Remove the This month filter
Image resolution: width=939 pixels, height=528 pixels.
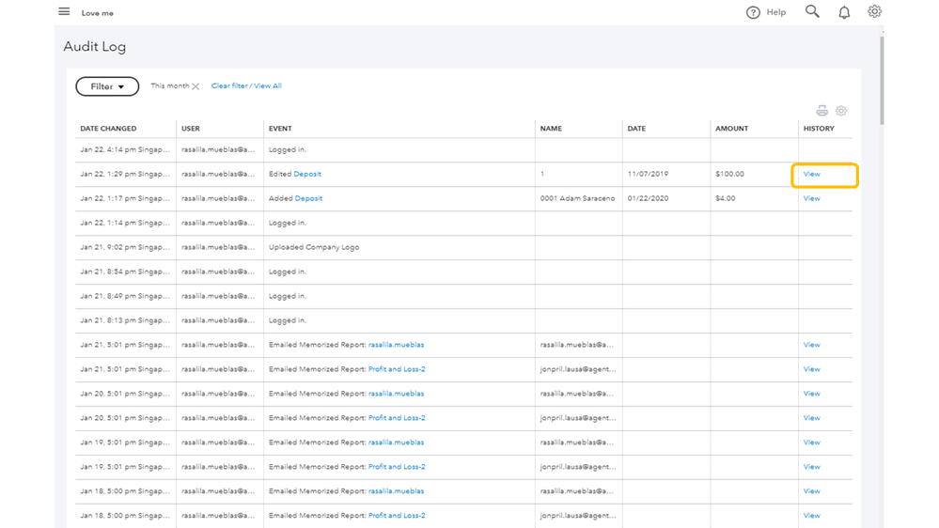[196, 86]
